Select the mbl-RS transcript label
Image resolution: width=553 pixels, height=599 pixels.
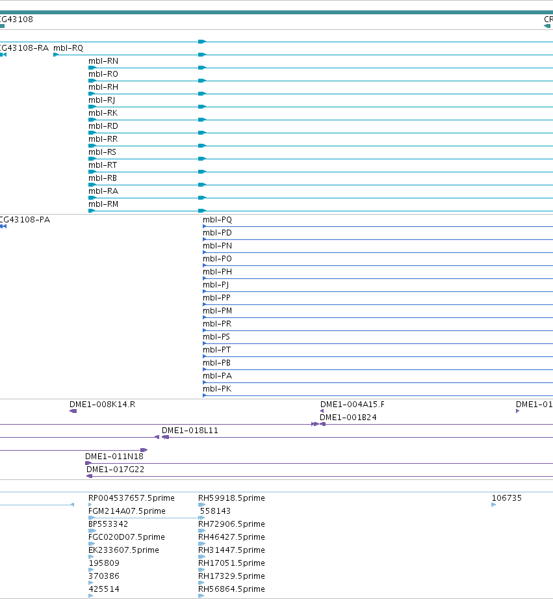tap(102, 152)
